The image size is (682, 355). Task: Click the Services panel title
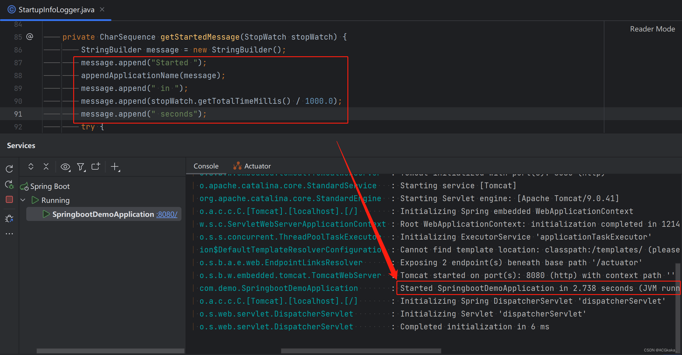21,145
